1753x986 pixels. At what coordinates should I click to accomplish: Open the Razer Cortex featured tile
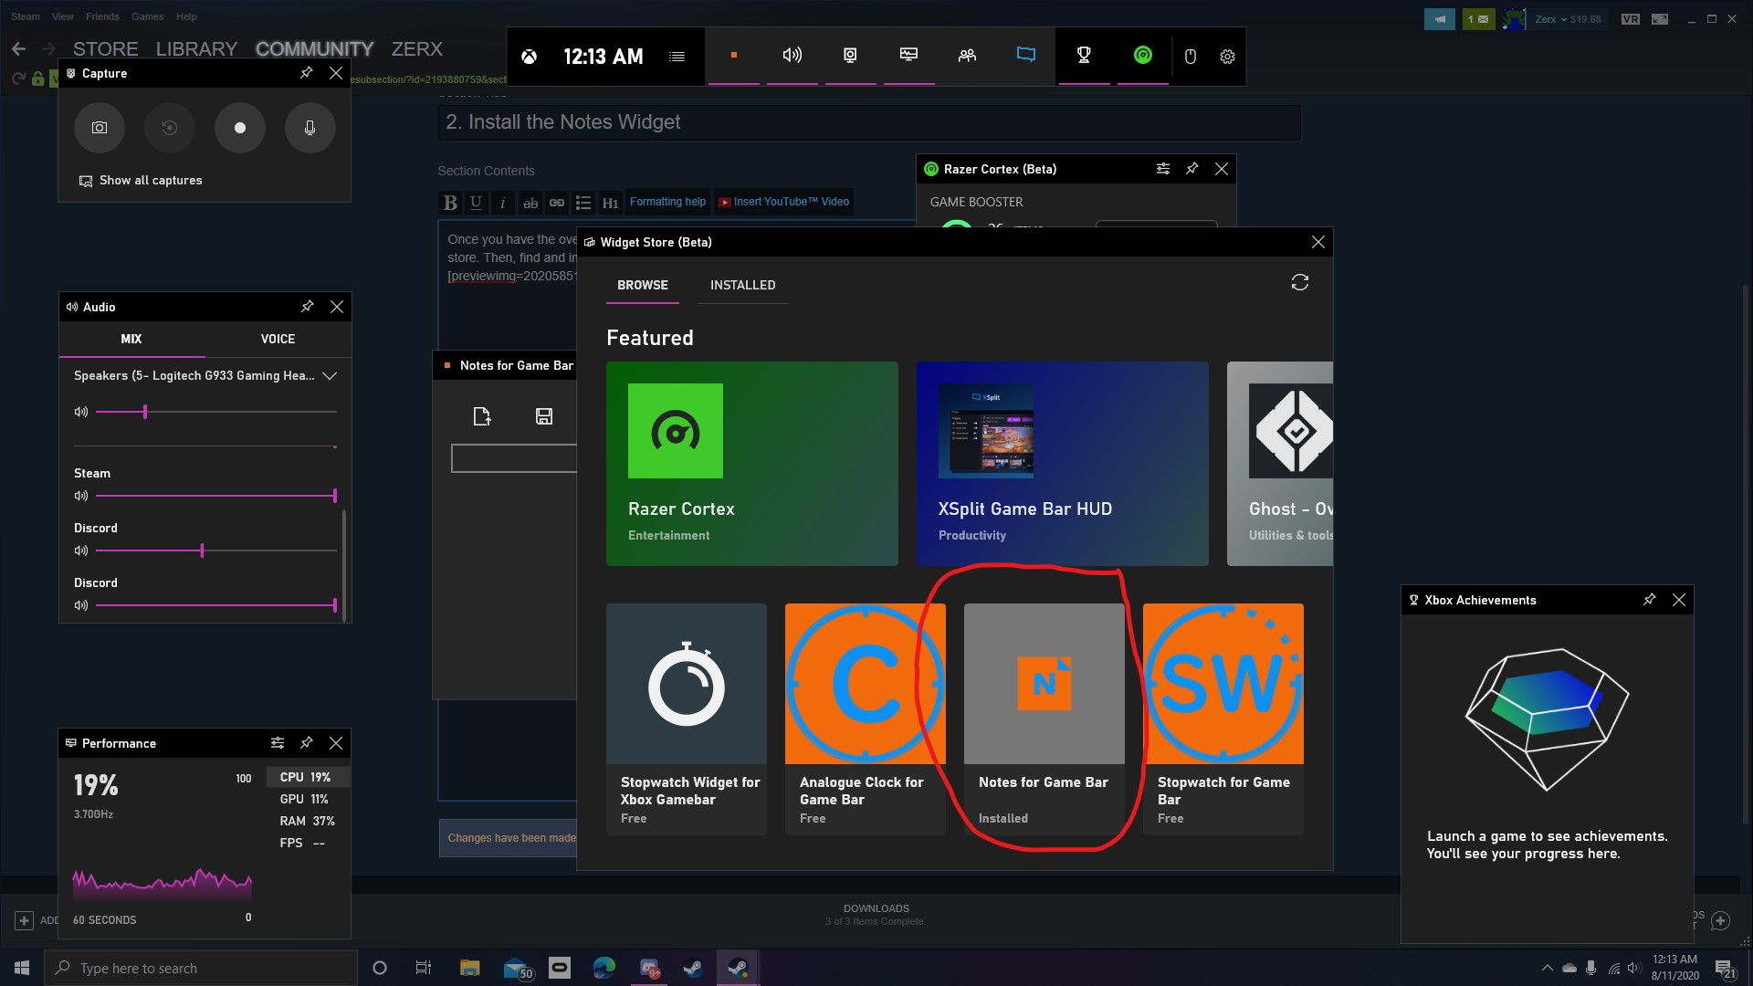click(751, 464)
